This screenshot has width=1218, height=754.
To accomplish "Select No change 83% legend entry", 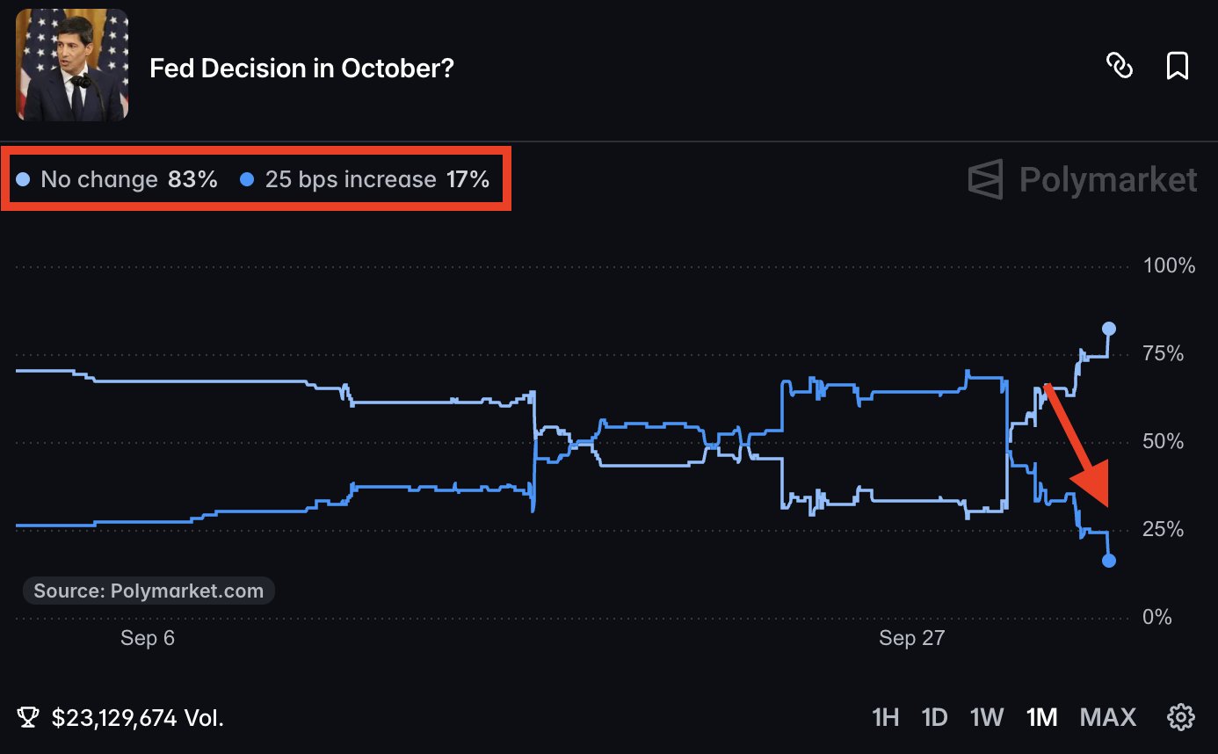I will coord(117,180).
